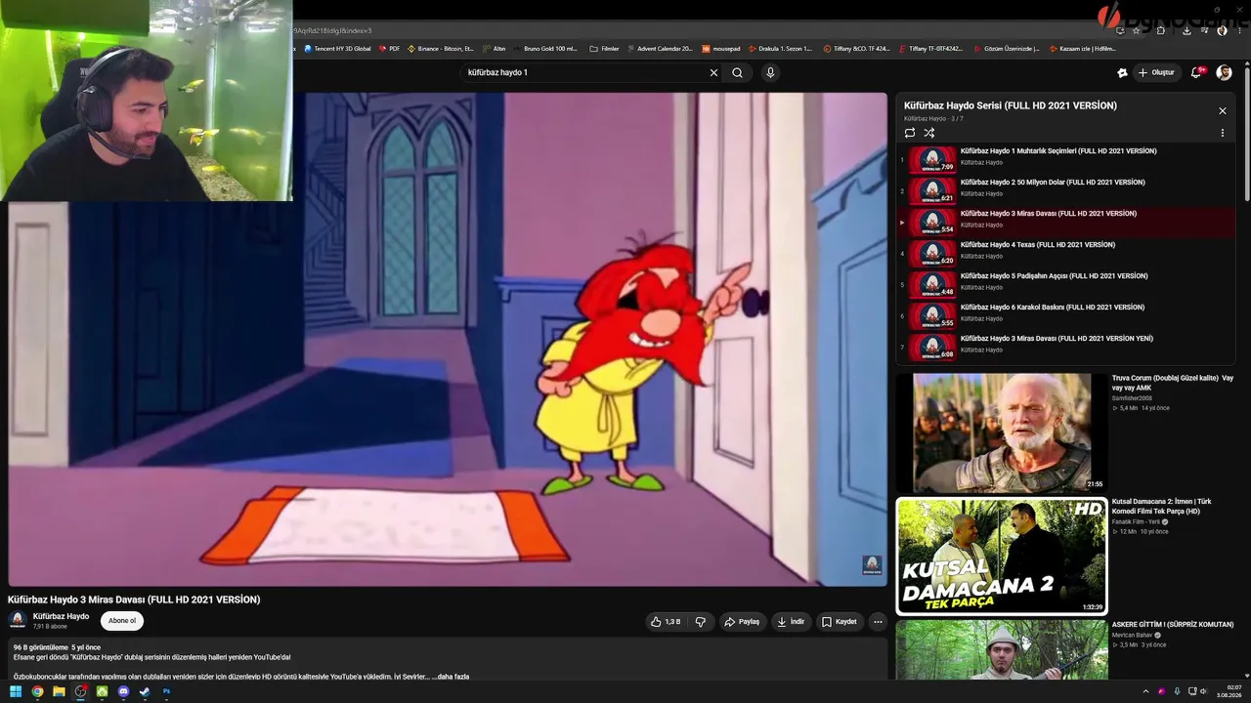The width and height of the screenshot is (1251, 703).
Task: Select Küfürbaz Haydo 5 Padişahın Aşçısı title
Action: pyautogui.click(x=1054, y=276)
